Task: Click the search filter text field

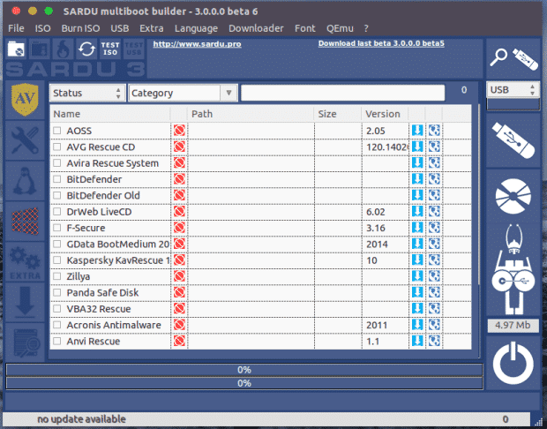Action: tap(343, 93)
